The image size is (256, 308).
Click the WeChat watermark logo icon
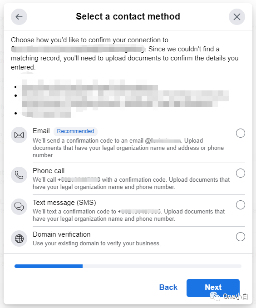pos(215,296)
